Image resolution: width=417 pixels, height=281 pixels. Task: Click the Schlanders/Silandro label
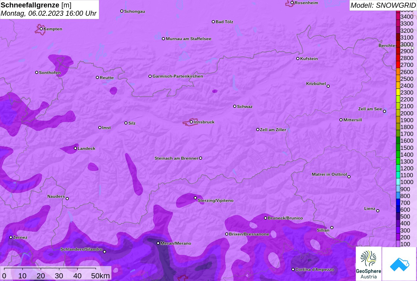pyautogui.click(x=81, y=249)
